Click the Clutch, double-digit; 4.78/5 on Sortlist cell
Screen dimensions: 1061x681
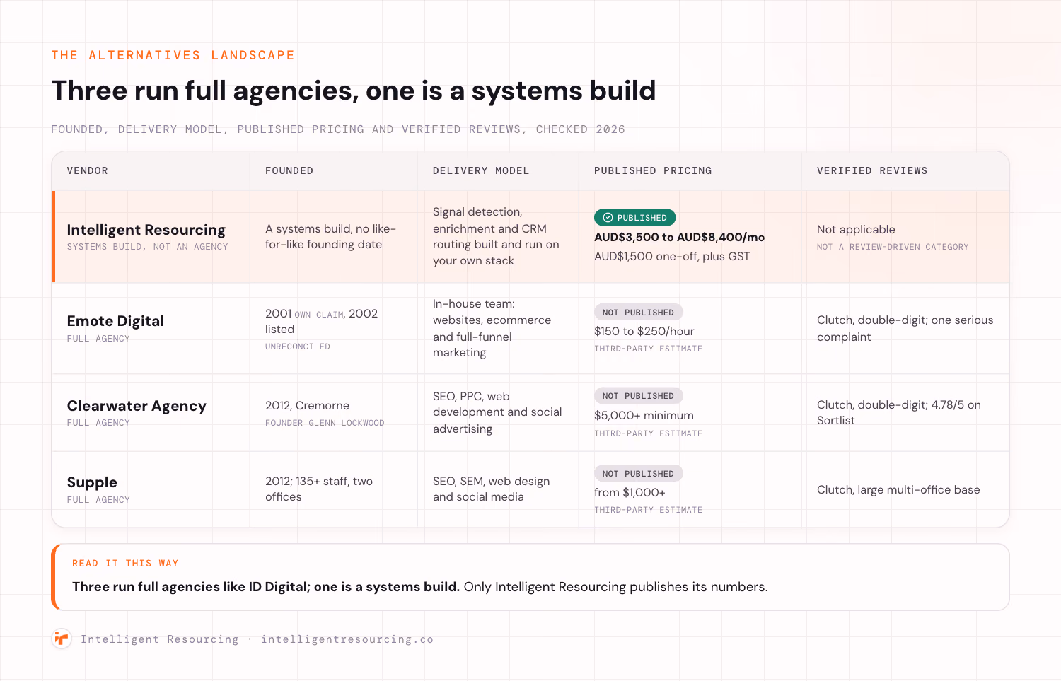899,412
